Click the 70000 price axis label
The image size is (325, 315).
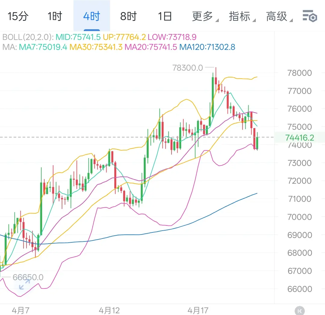tap(299, 217)
